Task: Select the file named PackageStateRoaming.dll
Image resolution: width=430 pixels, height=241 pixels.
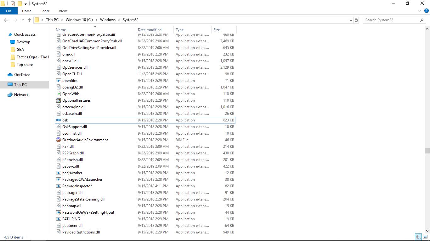Action: (x=83, y=199)
